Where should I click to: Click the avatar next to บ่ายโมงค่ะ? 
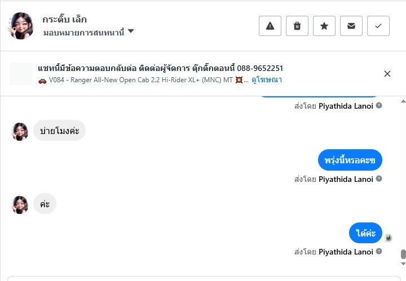20,131
